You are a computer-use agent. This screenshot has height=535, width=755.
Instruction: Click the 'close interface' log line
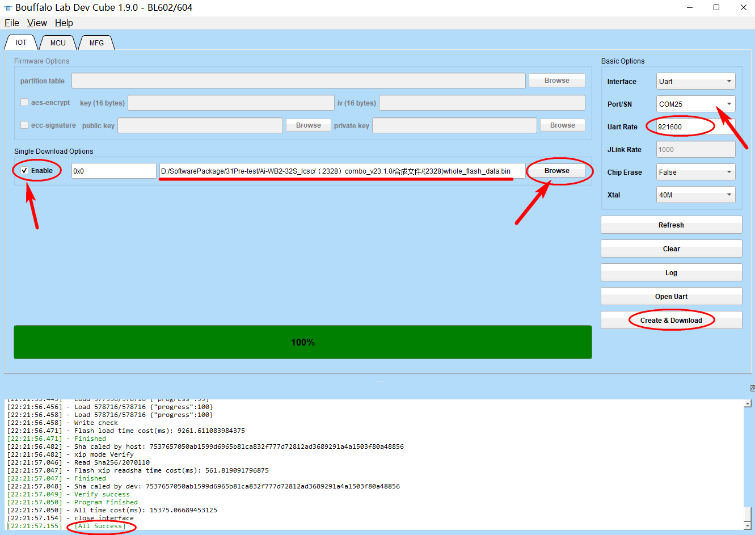pyautogui.click(x=70, y=518)
